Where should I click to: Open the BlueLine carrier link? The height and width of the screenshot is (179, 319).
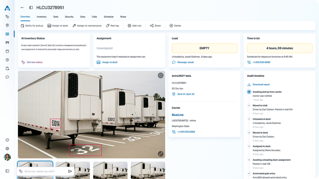(x=178, y=115)
